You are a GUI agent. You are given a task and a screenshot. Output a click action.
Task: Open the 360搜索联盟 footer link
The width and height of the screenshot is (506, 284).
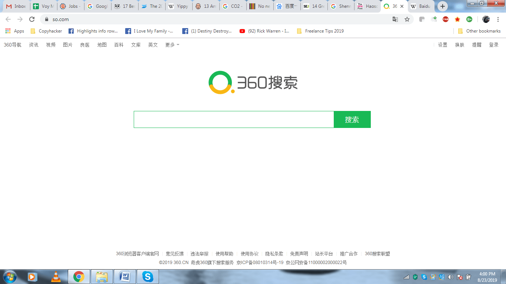[x=377, y=254]
